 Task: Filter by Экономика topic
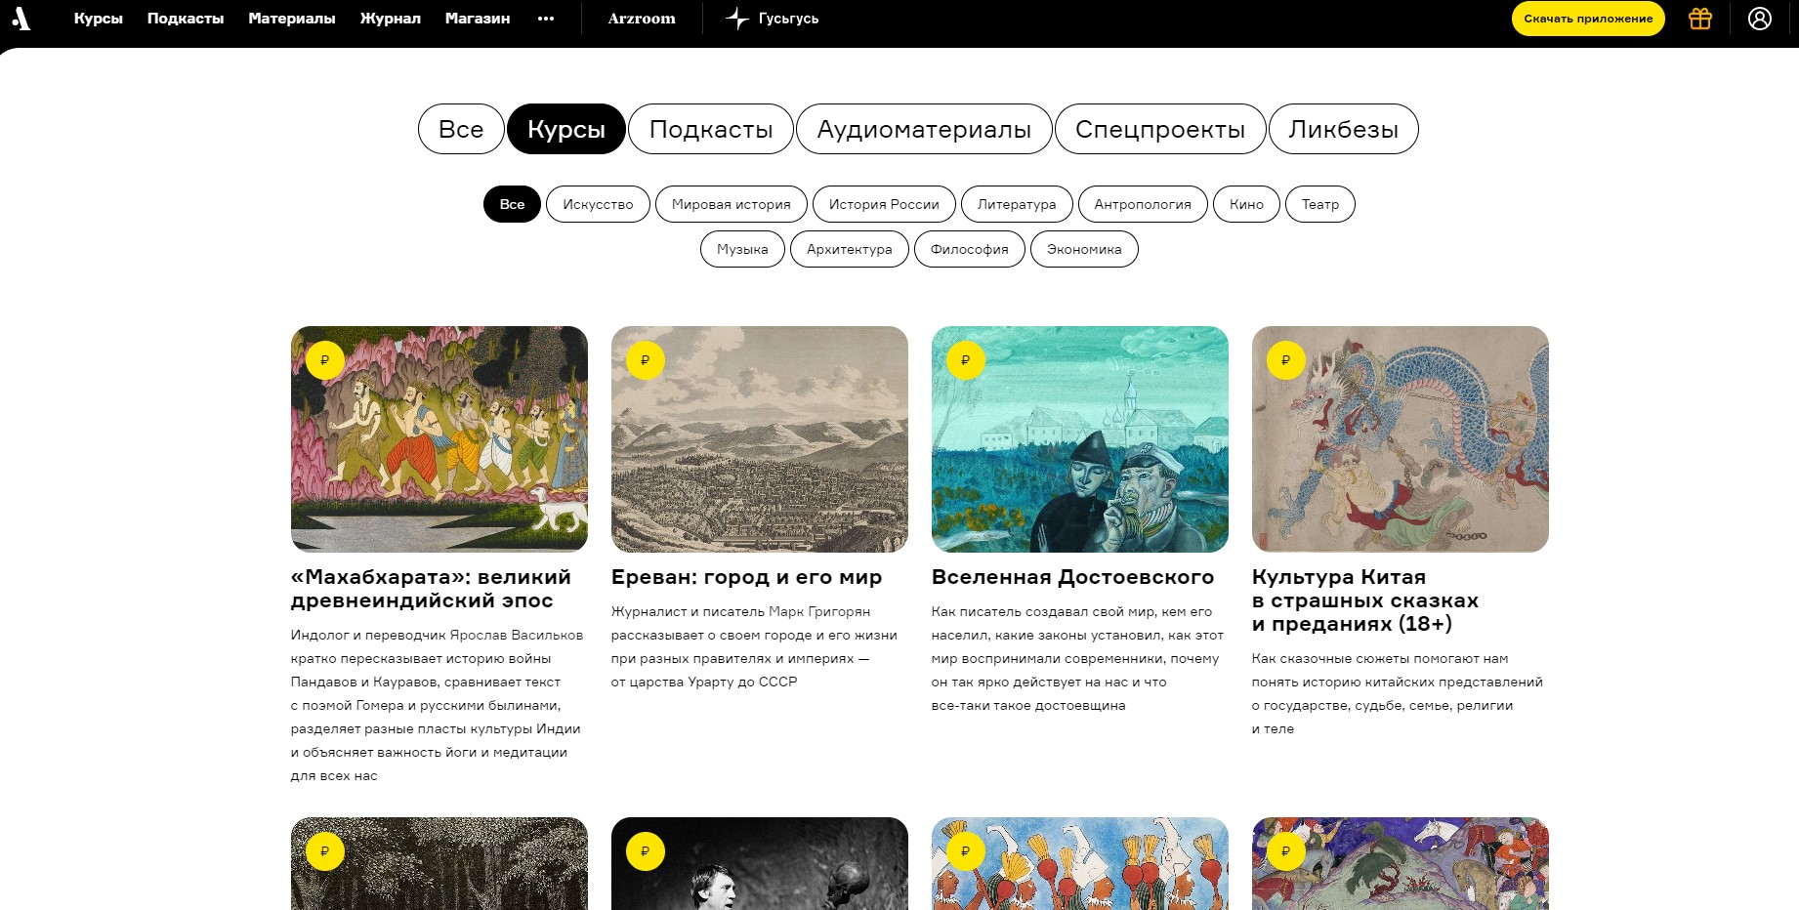coord(1084,249)
